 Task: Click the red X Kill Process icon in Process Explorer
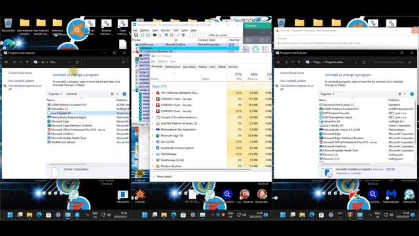[172, 35]
